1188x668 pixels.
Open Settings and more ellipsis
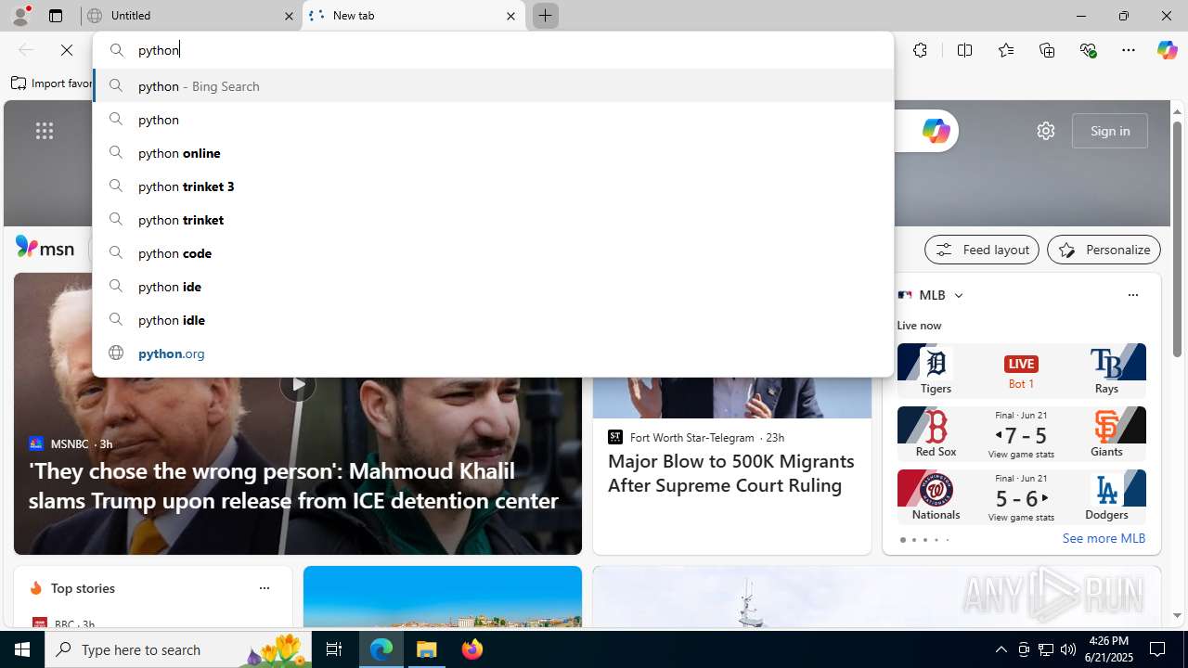click(x=1129, y=50)
